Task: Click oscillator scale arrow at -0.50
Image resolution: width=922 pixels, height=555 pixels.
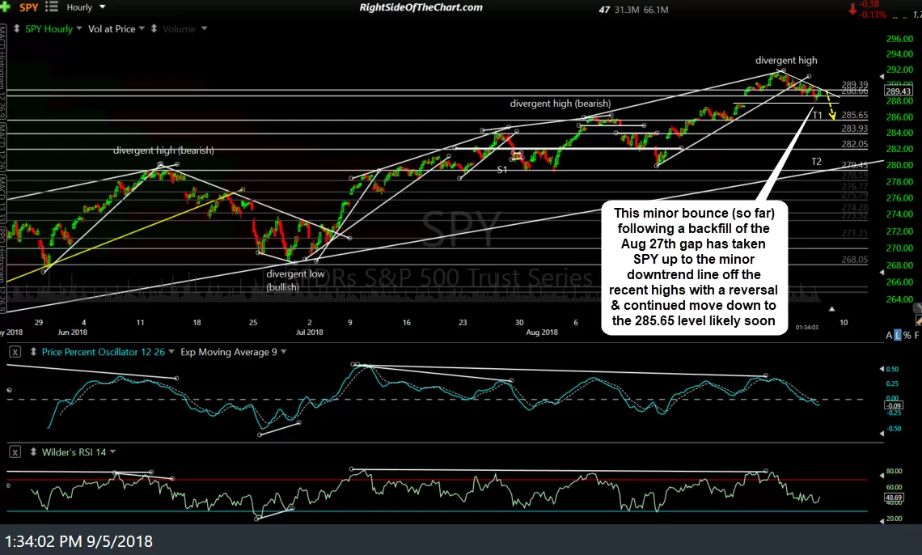Action: [882, 434]
